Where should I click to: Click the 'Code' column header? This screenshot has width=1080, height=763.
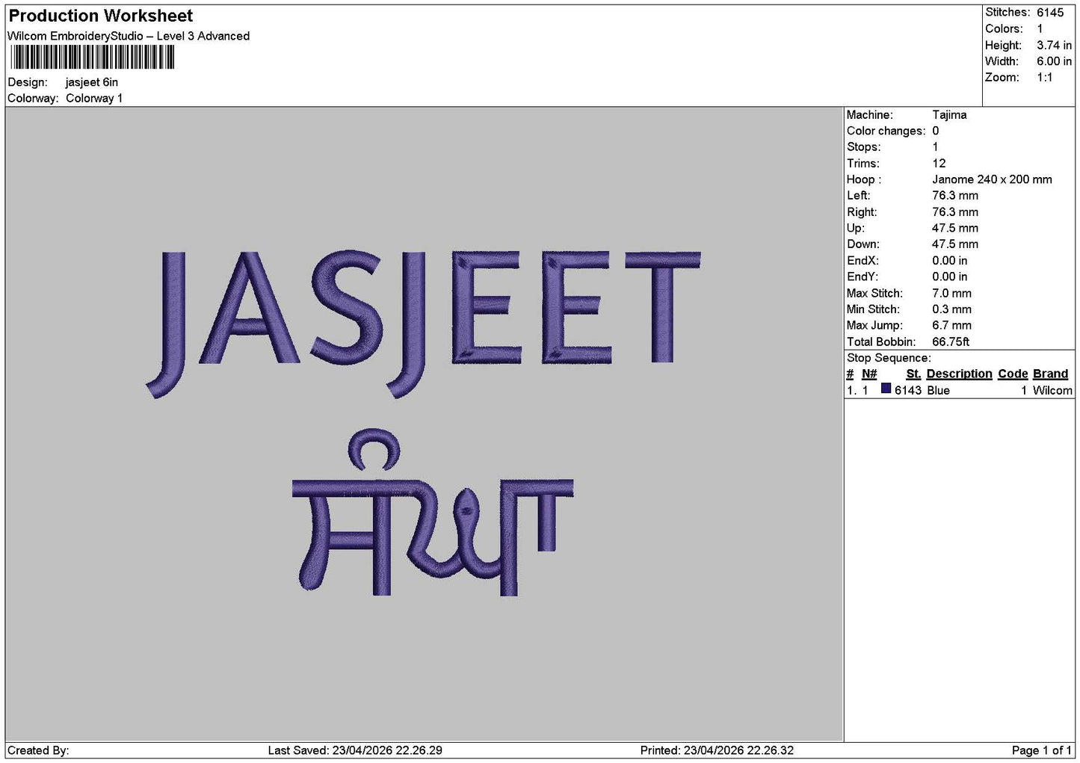(1013, 374)
